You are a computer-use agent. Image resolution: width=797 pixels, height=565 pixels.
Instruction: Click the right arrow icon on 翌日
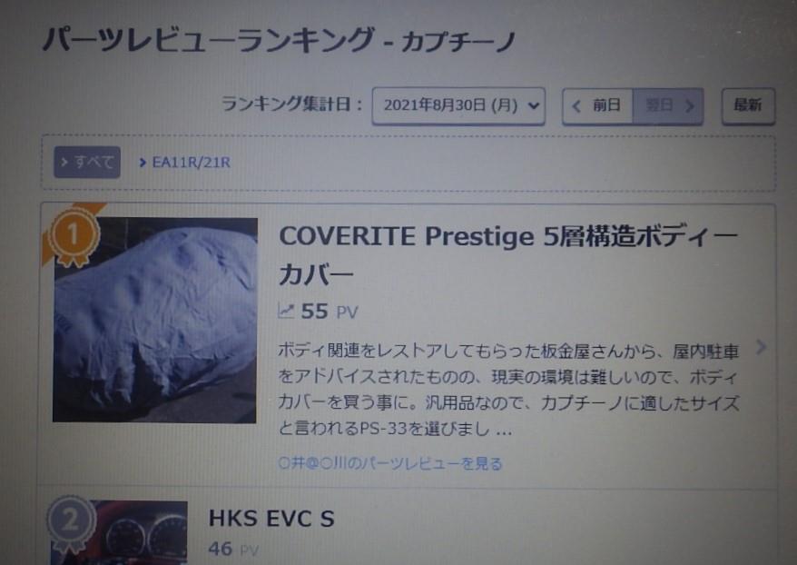690,105
